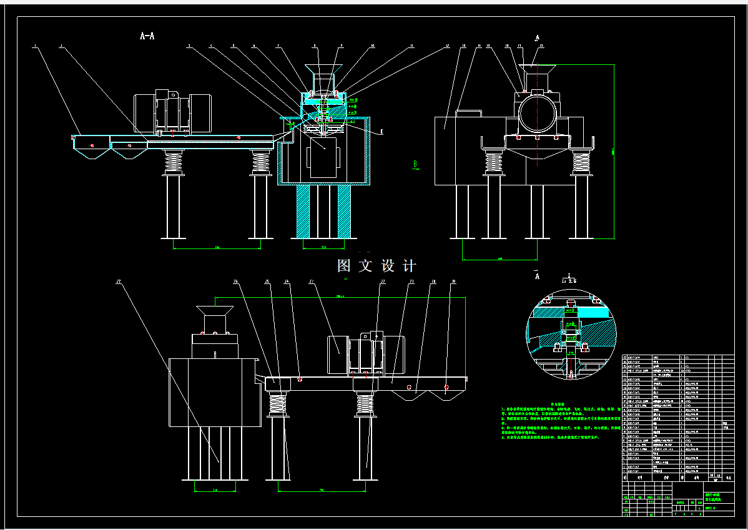Click part balloon number 27
The image size is (748, 530).
pos(118,282)
